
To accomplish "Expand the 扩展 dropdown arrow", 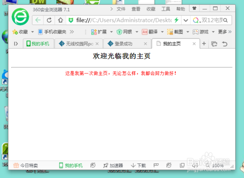I will 111,32.
